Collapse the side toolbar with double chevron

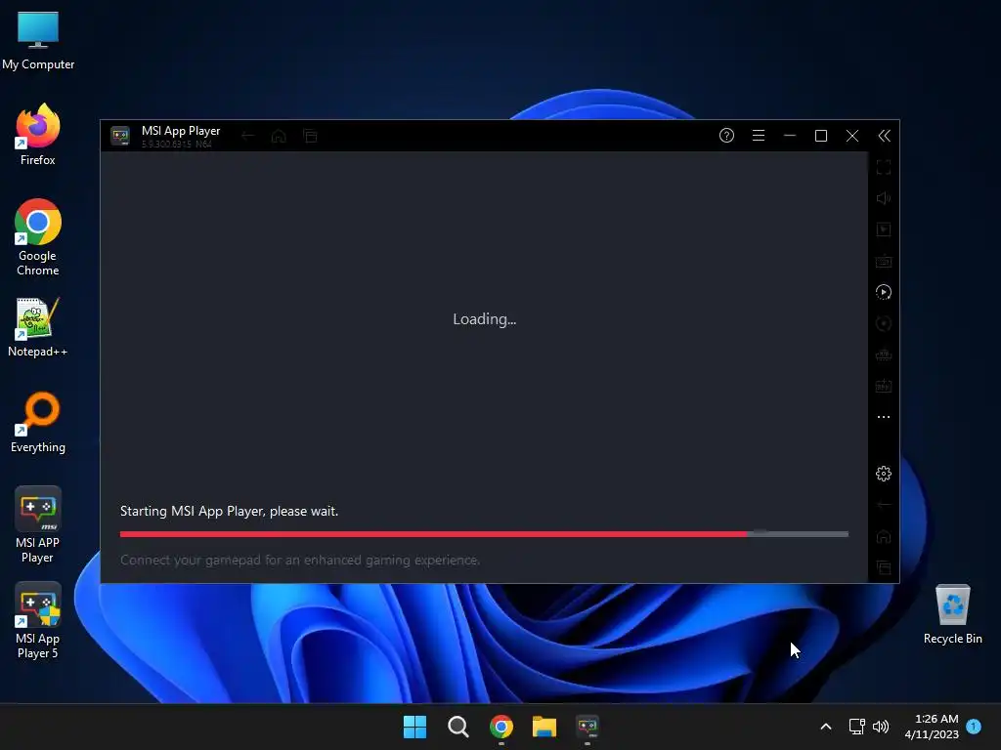click(x=884, y=135)
